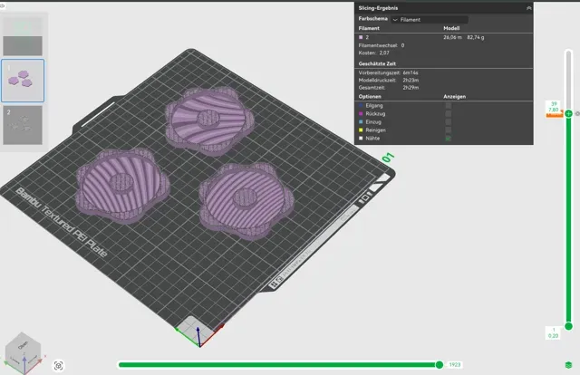This screenshot has height=375, width=580.
Task: Toggle Einzug display checkbox
Action: point(449,121)
